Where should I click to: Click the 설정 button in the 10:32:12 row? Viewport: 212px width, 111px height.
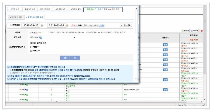tap(165, 50)
